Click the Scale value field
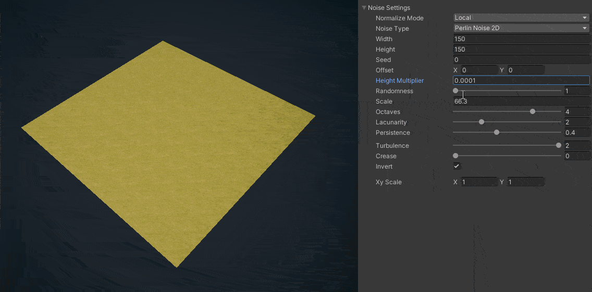The width and height of the screenshot is (592, 292). click(x=521, y=101)
